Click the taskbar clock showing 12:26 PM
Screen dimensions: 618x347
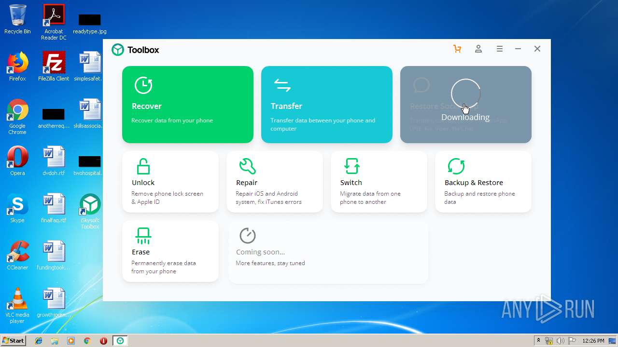click(x=593, y=341)
